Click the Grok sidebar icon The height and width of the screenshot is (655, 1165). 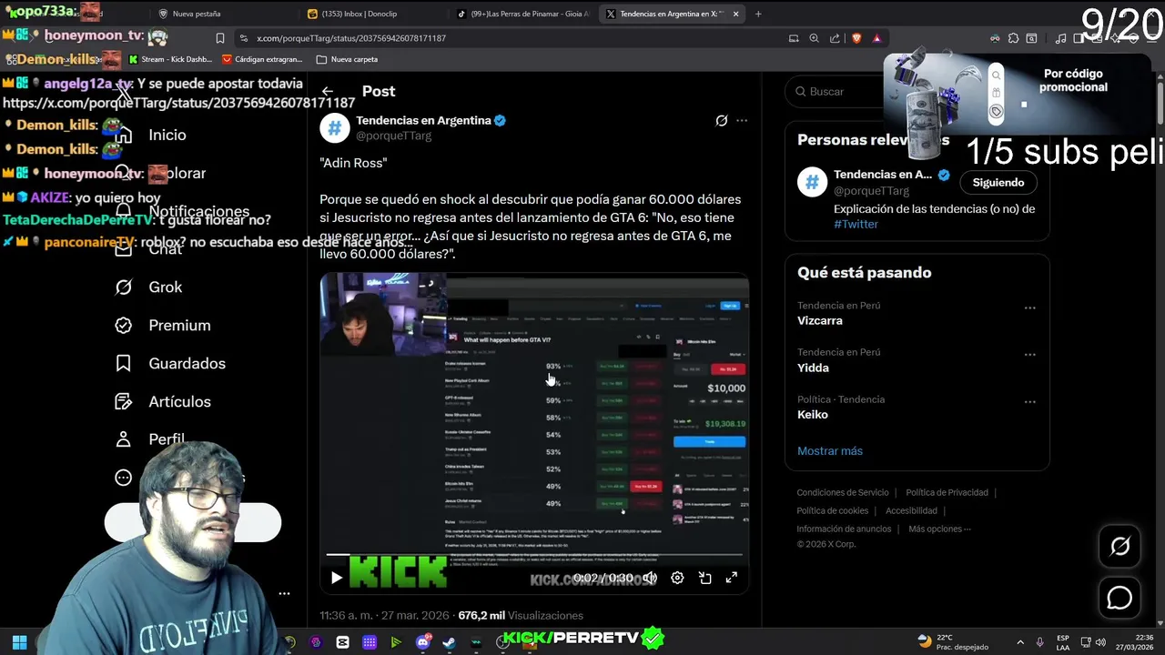pos(124,287)
